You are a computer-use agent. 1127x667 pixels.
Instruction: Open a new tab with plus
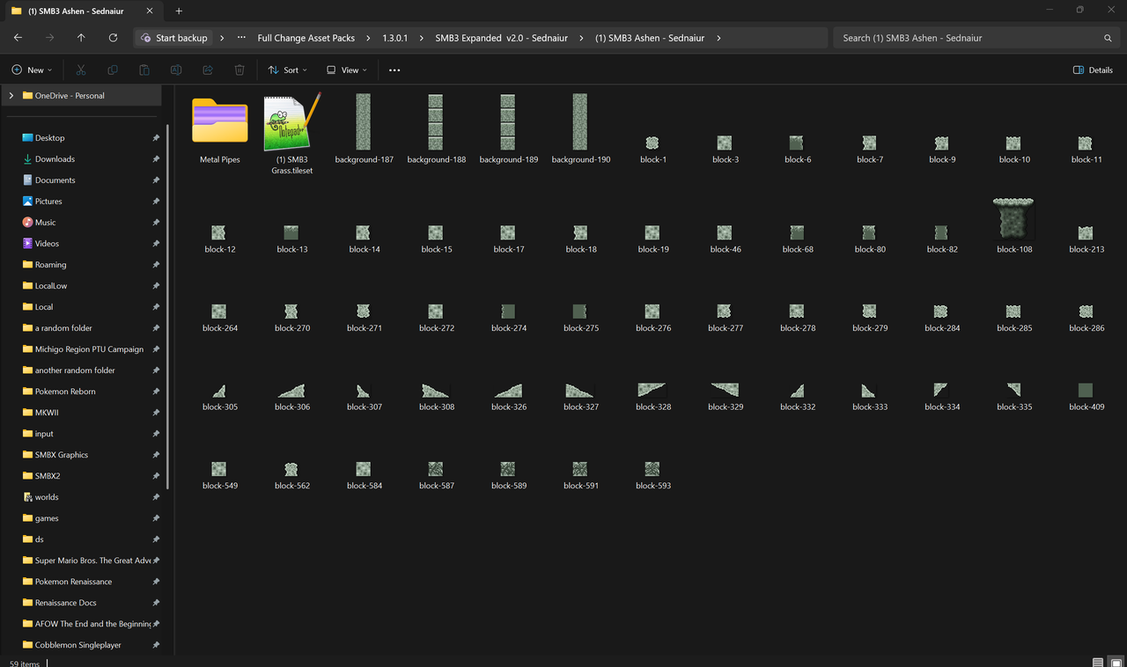tap(179, 11)
